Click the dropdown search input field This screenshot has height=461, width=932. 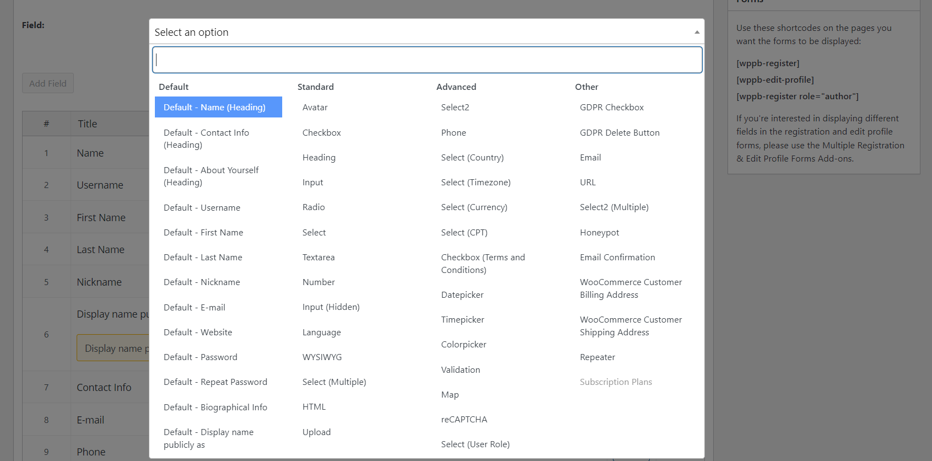point(427,60)
